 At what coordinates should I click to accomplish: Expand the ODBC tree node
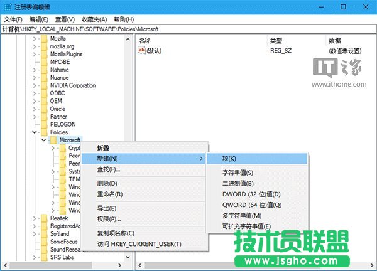coord(35,93)
